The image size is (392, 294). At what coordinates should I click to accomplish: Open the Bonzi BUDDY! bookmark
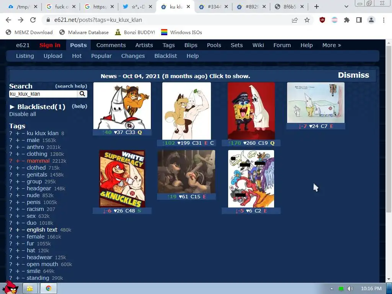[x=135, y=32]
